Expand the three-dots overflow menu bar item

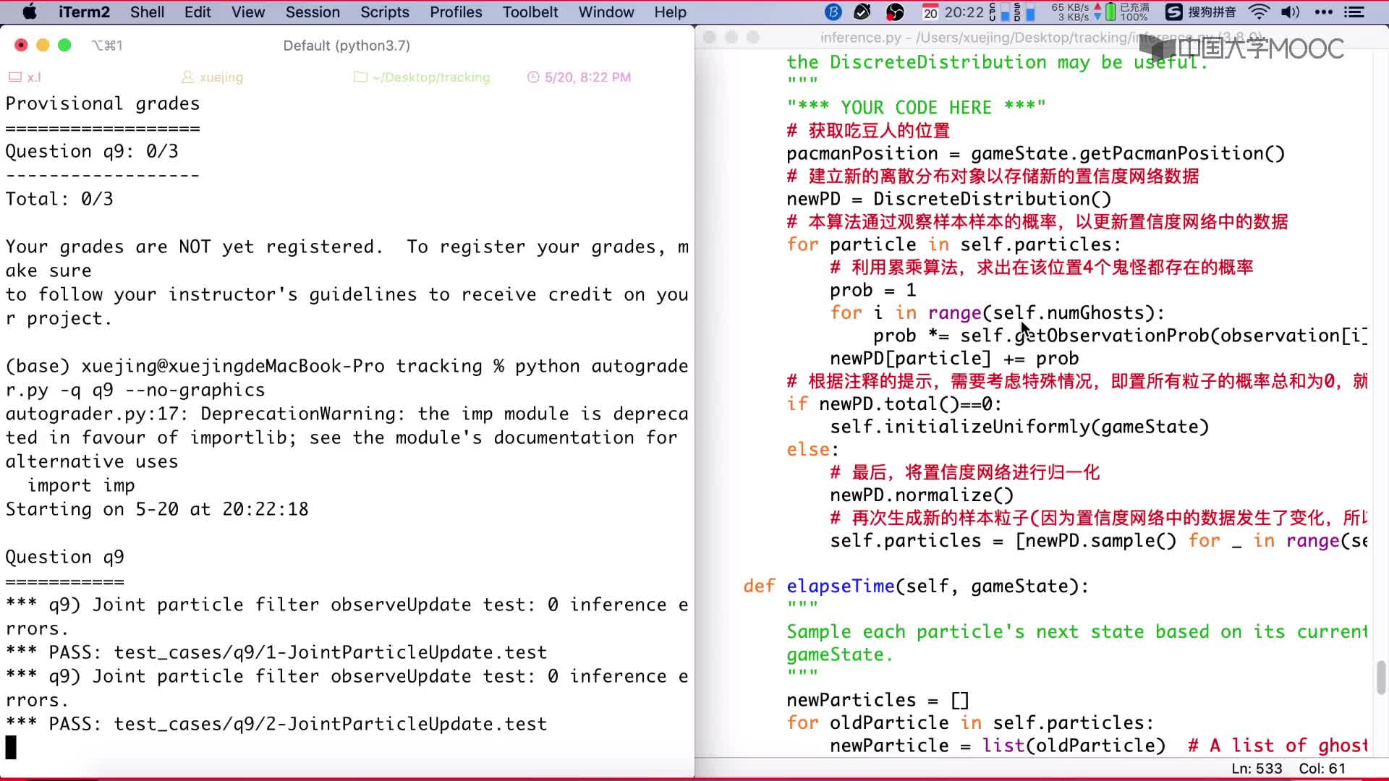click(x=1323, y=12)
